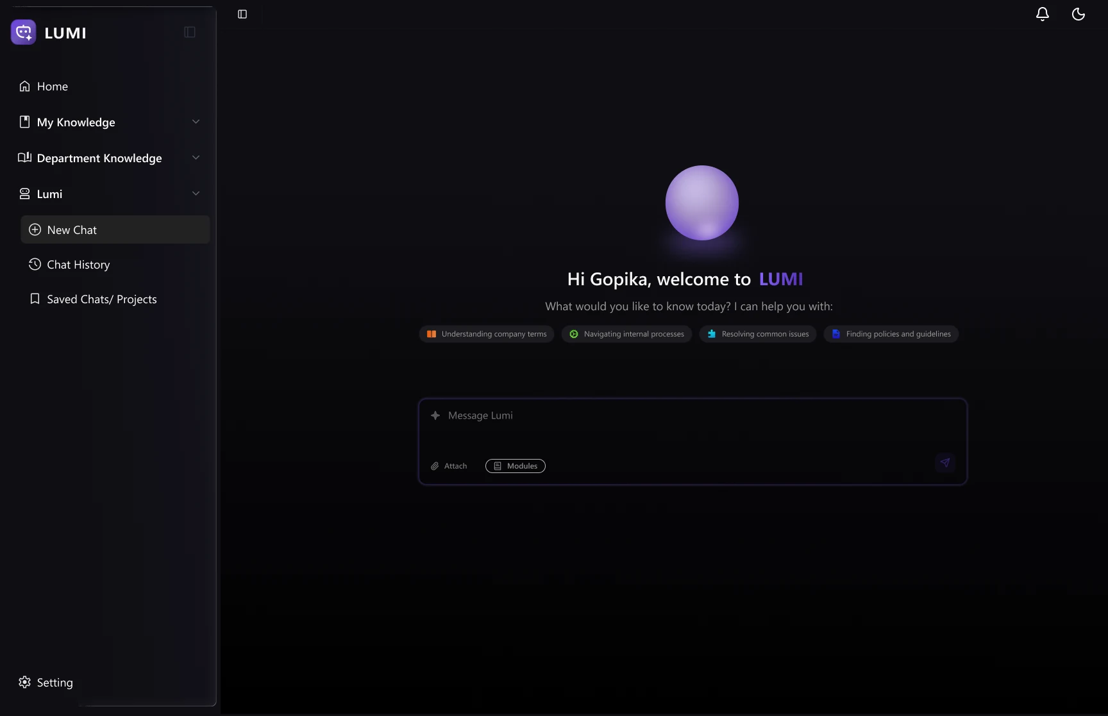Click the green gear icon chip
Screen dimensions: 1108x716
[574, 334]
